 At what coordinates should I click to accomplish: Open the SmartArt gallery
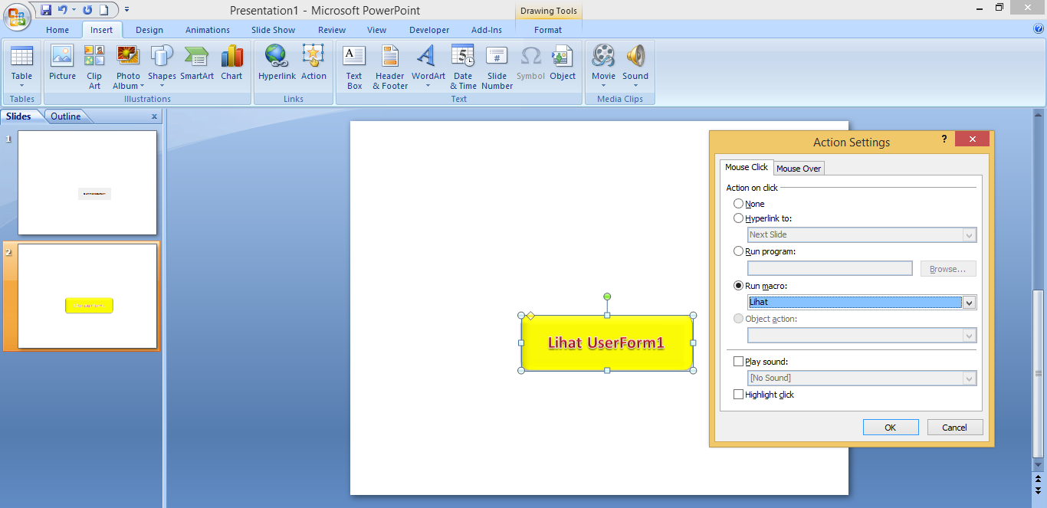pyautogui.click(x=196, y=65)
